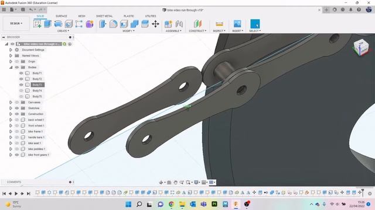
Task: Expand the Construction folder
Action: [x=11, y=114]
